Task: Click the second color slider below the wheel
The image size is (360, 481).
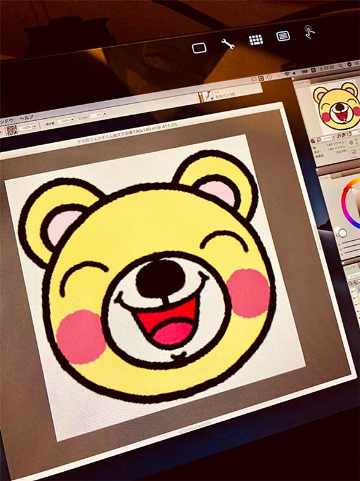Action: click(x=352, y=246)
